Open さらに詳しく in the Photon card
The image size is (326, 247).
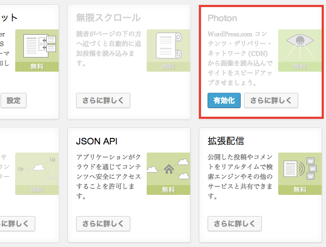[x=271, y=100]
